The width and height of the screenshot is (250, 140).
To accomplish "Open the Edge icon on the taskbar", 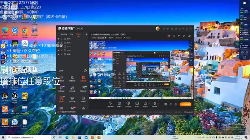I will [67, 137].
